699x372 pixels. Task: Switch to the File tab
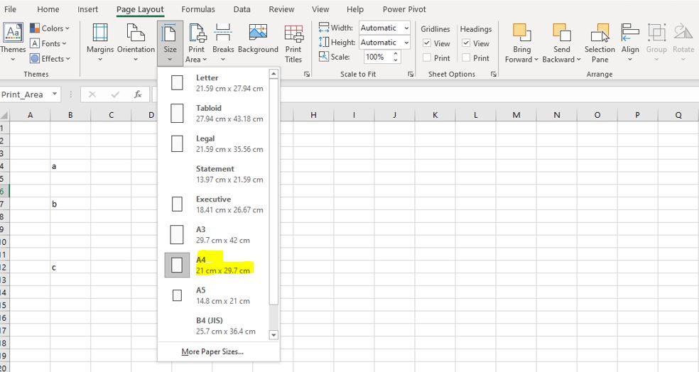point(10,9)
